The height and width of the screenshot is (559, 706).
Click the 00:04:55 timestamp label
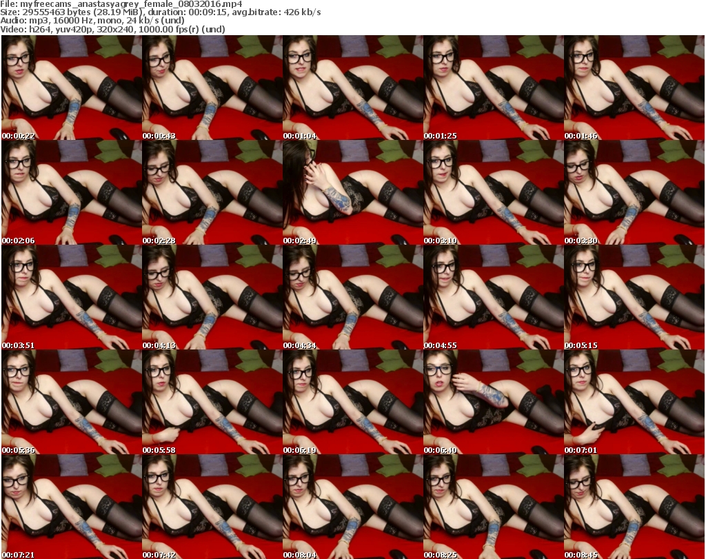pos(441,345)
